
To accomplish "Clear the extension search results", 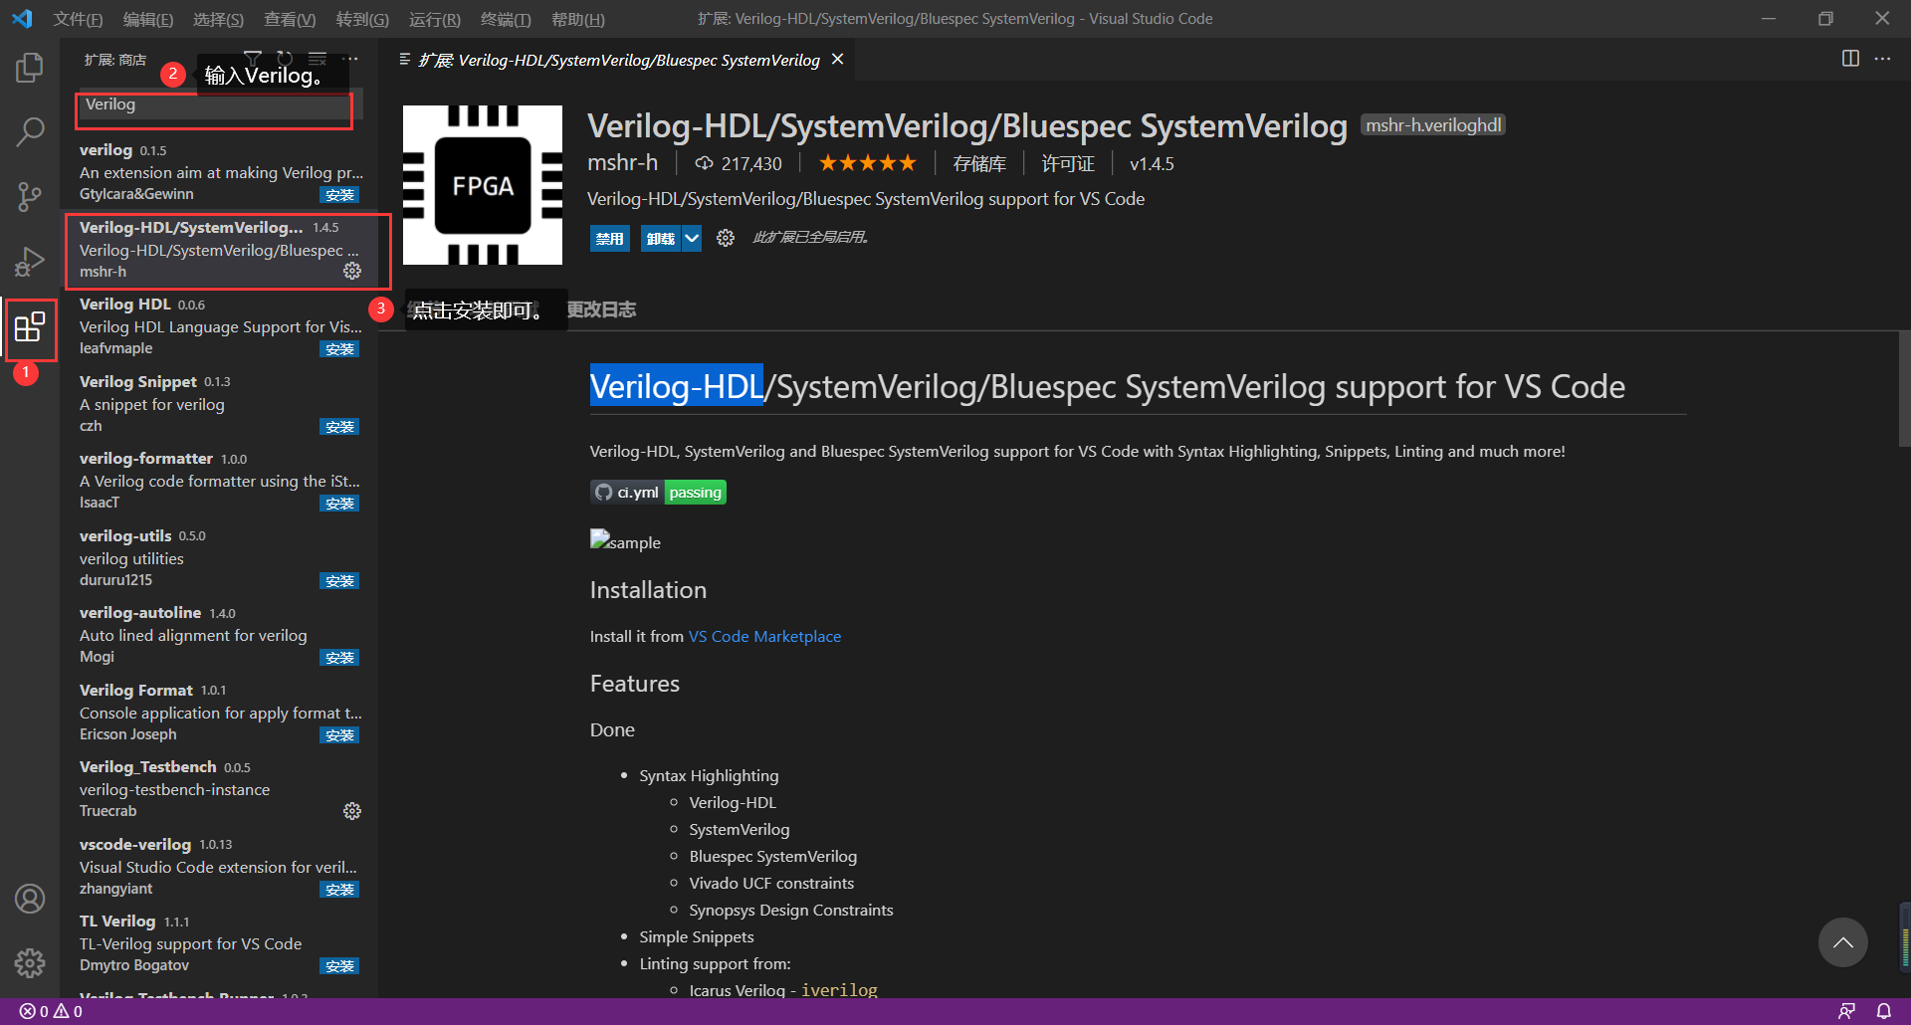I will point(318,59).
